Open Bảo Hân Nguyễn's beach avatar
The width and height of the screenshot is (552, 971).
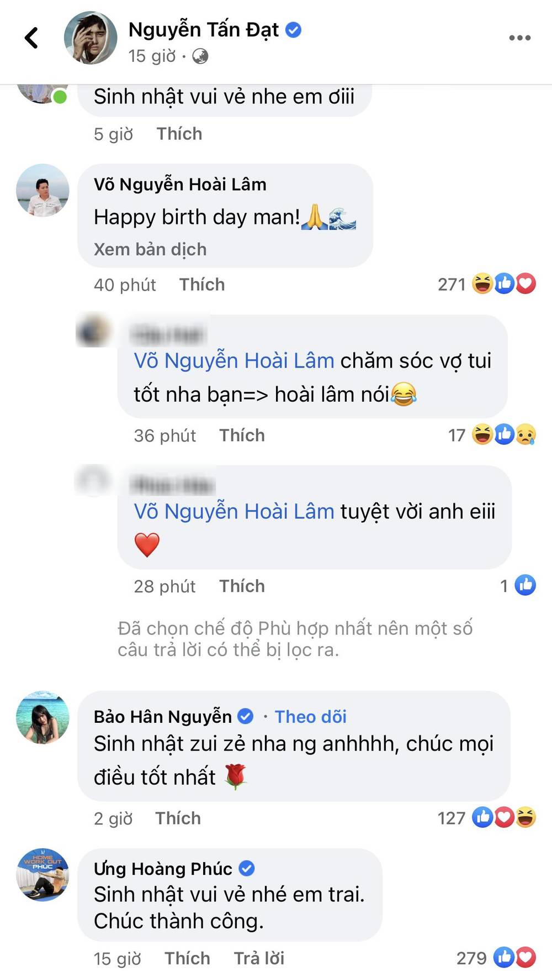point(43,717)
